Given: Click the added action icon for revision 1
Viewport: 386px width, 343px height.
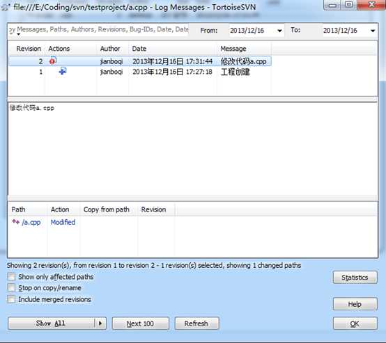Looking at the screenshot, I should click(63, 71).
